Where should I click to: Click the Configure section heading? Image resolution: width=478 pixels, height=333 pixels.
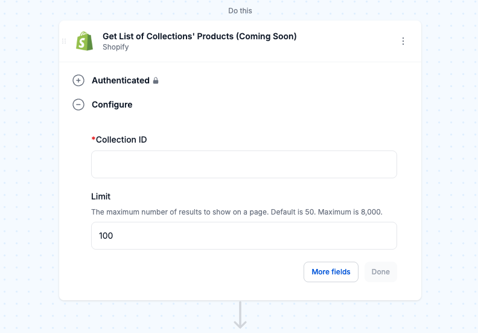pyautogui.click(x=112, y=105)
